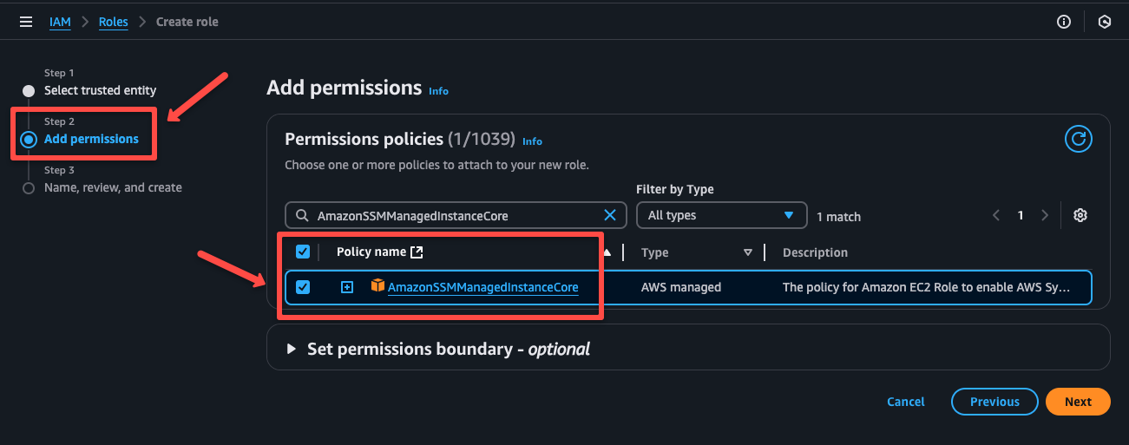Open the info panel icon in header

coord(1064,22)
